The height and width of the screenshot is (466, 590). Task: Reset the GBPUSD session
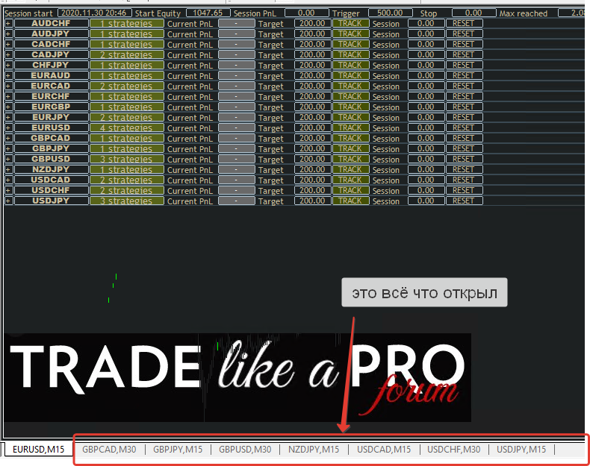pos(464,160)
